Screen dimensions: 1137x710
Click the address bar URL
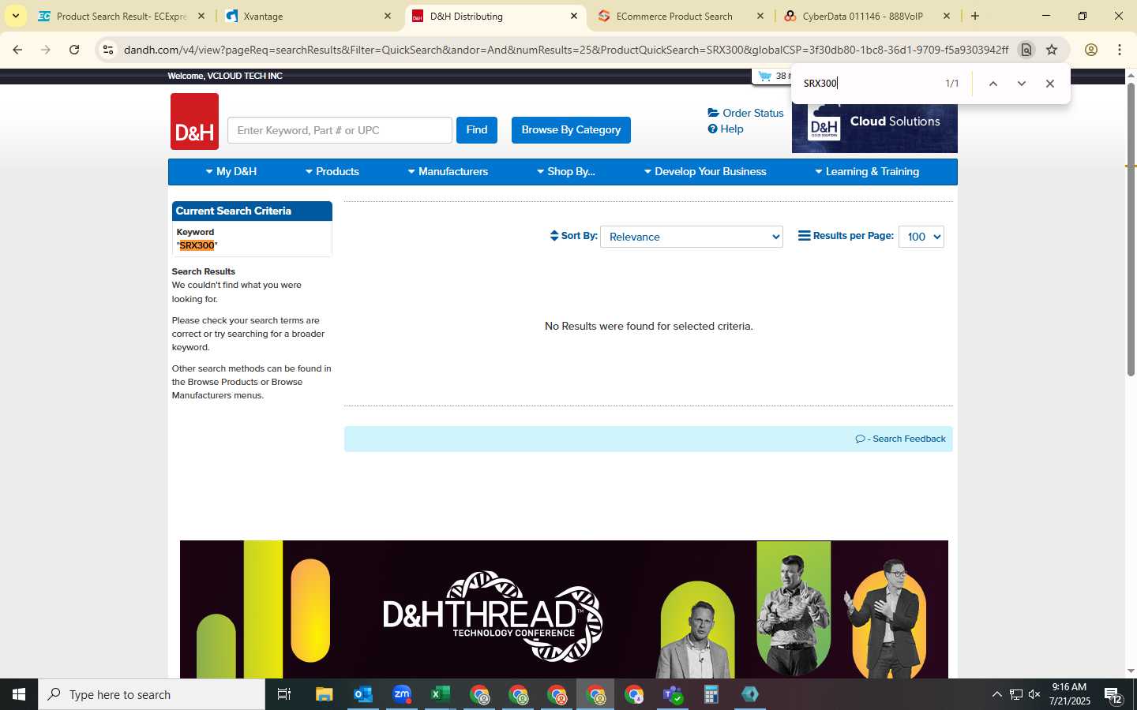point(565,50)
